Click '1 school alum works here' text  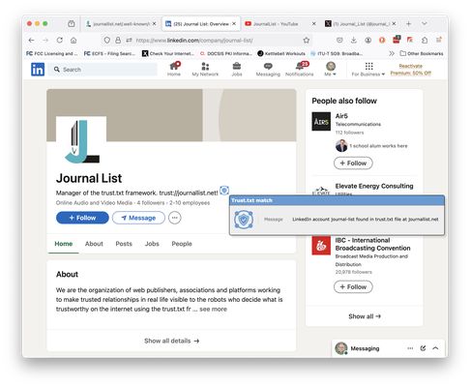378,146
